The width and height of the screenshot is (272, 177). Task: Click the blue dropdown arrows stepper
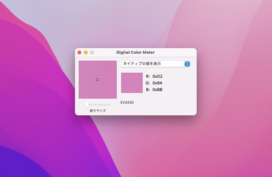187,64
